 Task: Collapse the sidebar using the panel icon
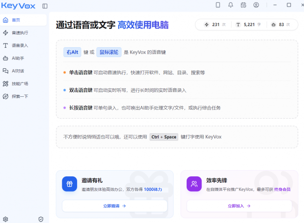45,6
